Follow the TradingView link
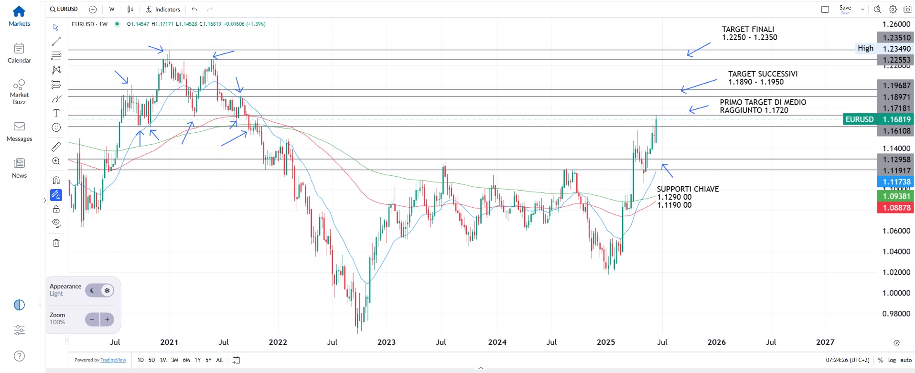 113,360
